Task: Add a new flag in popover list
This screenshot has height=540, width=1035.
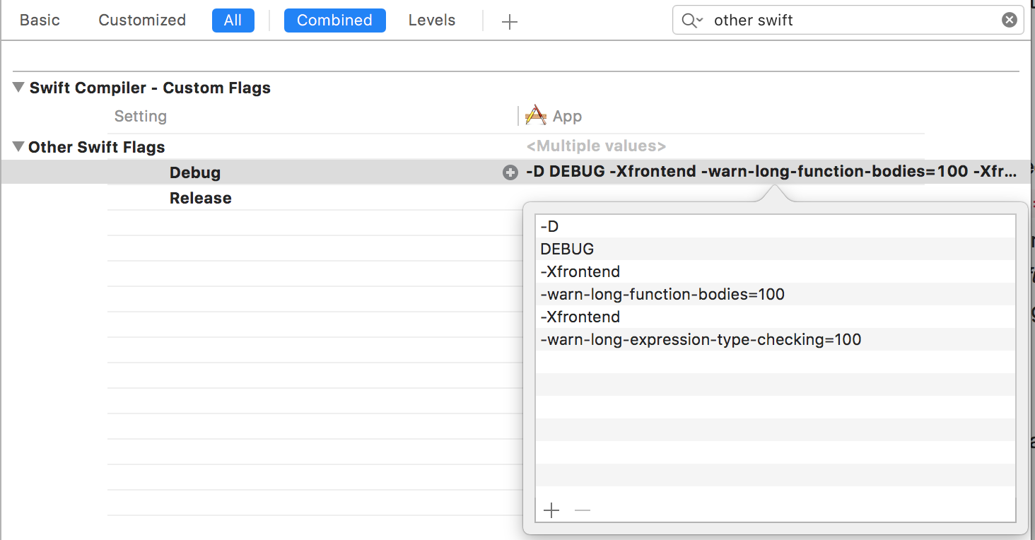Action: (x=551, y=510)
